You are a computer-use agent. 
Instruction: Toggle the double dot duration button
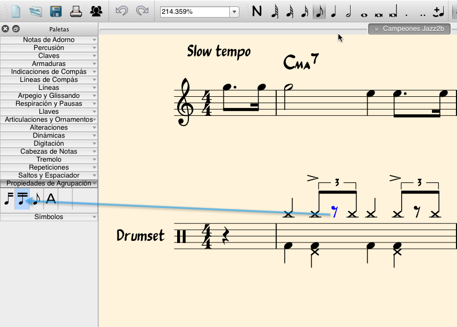pos(422,11)
